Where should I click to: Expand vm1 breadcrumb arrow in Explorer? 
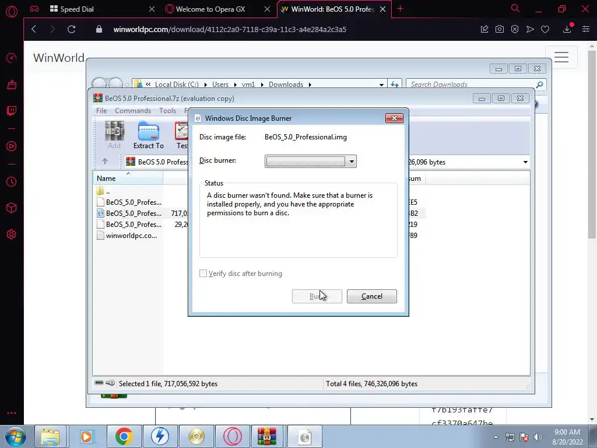point(262,85)
